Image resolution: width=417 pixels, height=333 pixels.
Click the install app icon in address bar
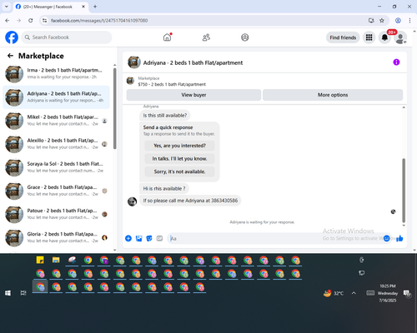point(371,20)
